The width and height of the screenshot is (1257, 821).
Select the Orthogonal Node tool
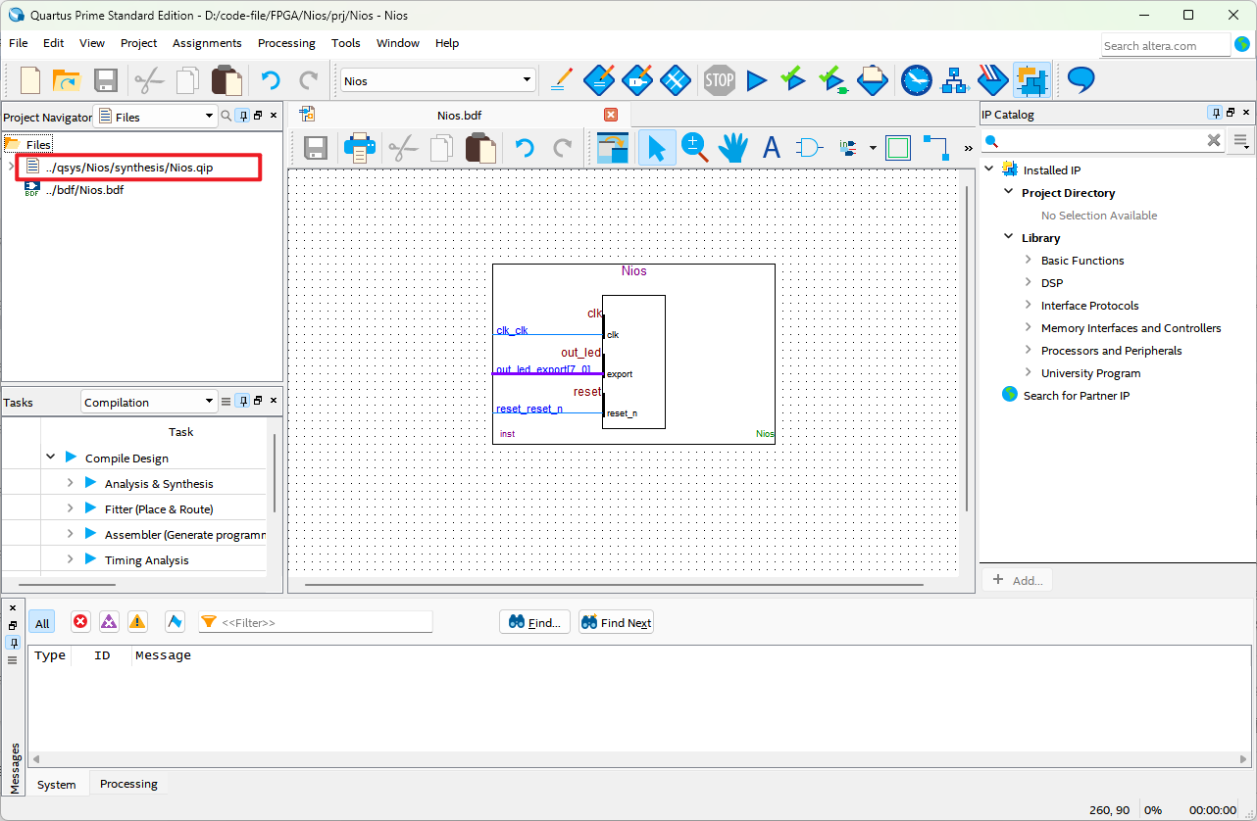click(x=935, y=148)
